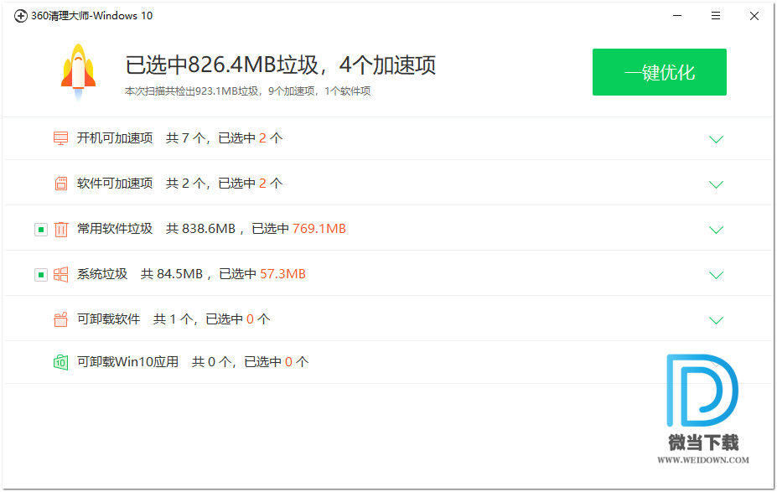Viewport: 777px width, 492px height.
Task: Click the 开机可加速项 monitor icon
Action: click(x=60, y=138)
